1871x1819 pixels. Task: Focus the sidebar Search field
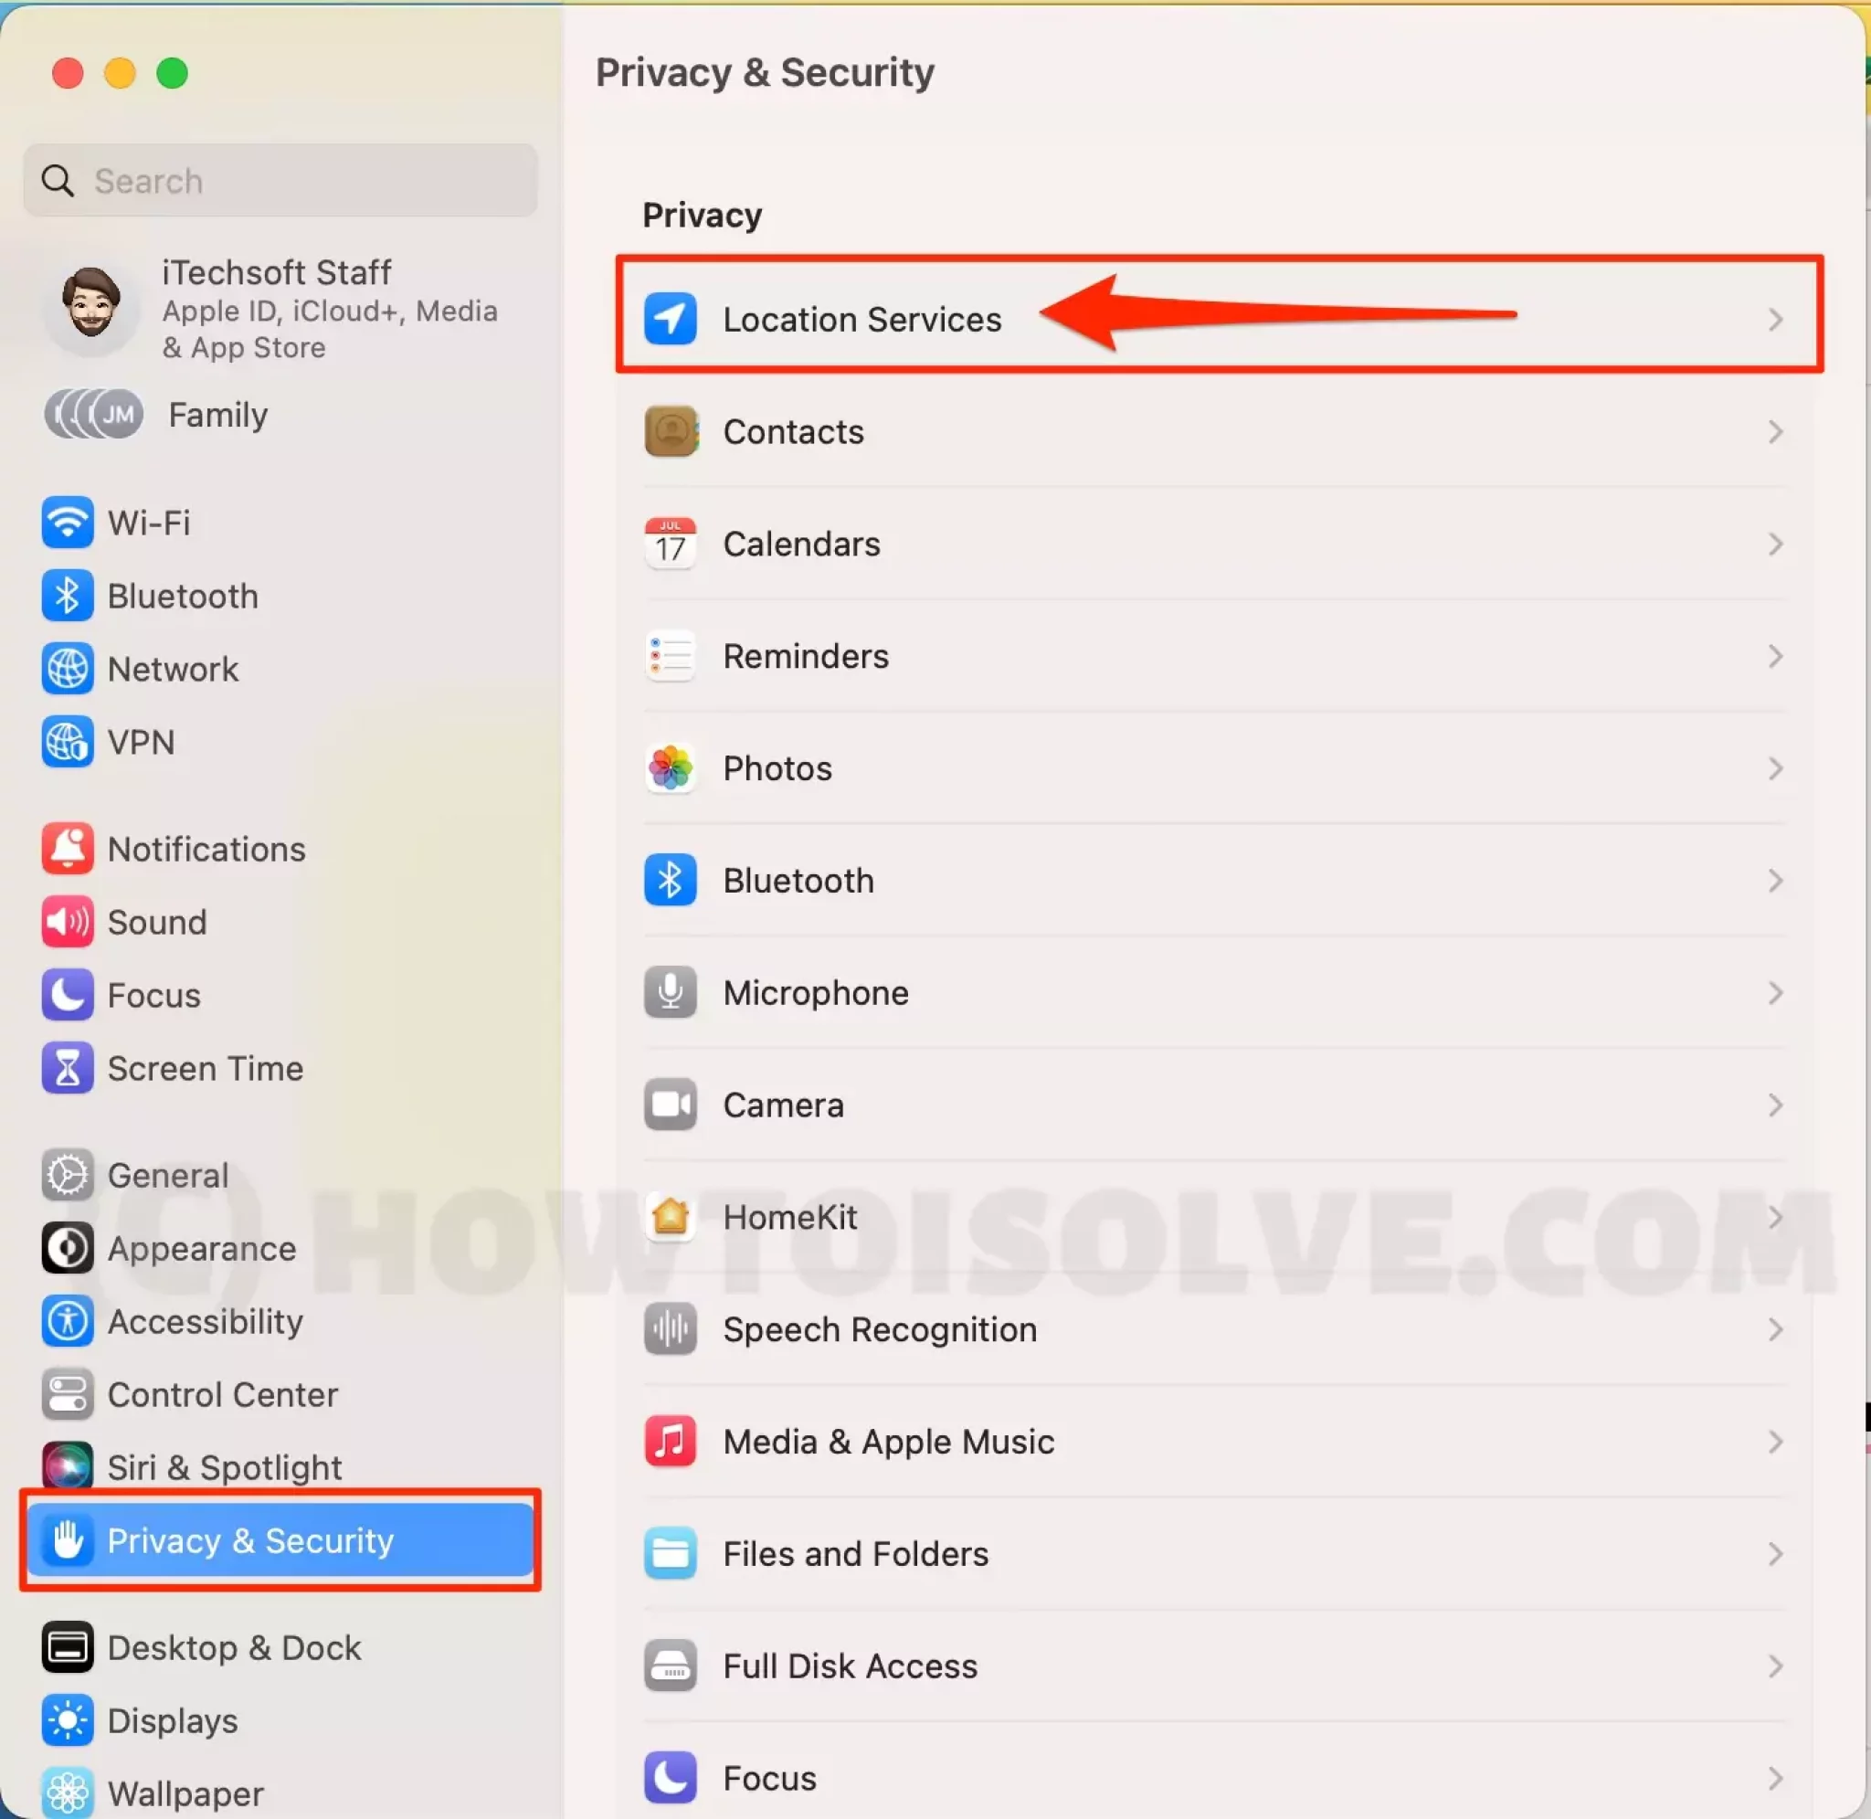280,180
